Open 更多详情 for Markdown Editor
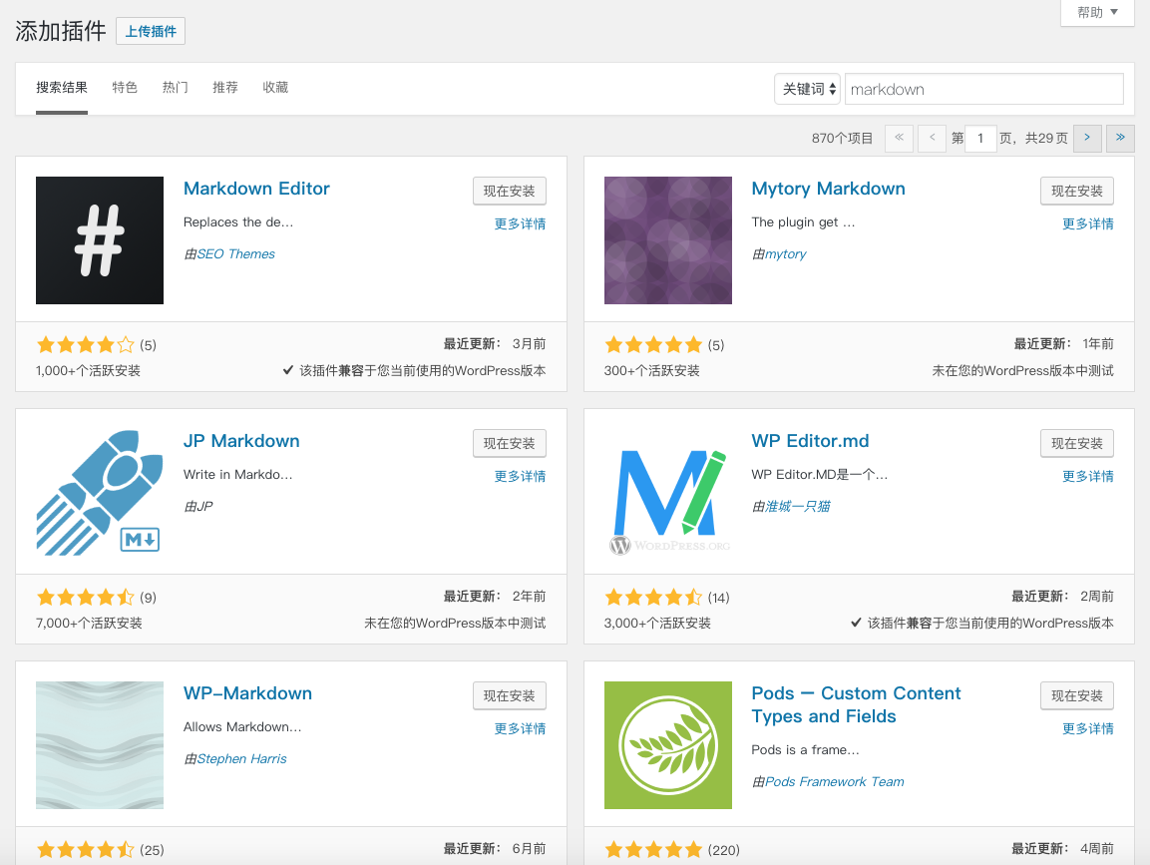Viewport: 1150px width, 865px height. tap(520, 223)
